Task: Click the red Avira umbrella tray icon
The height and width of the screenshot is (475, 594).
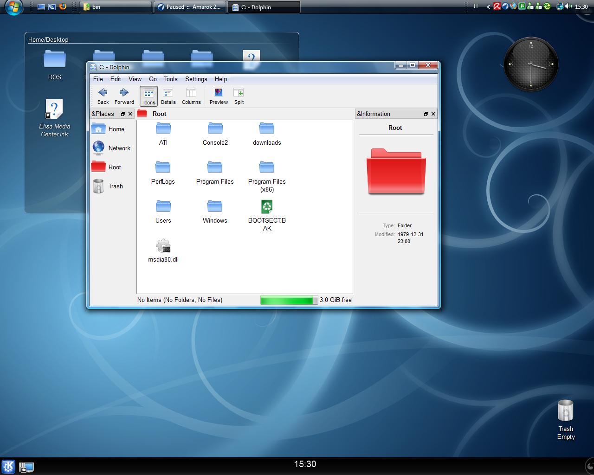Action: point(497,6)
